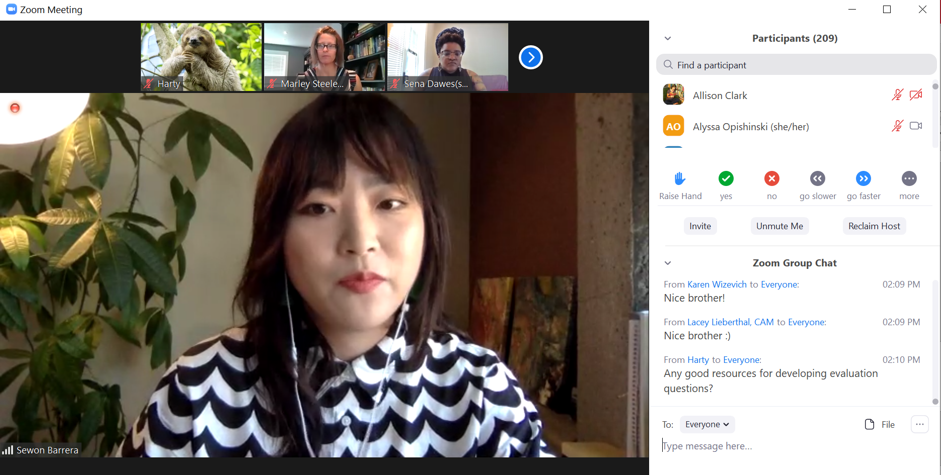Screen dimensions: 941x475
Task: Collapse the Zoom Group Chat chevron
Action: 668,263
